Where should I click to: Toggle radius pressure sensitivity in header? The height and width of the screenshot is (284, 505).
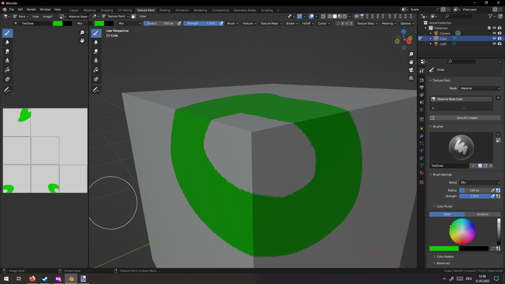(179, 23)
